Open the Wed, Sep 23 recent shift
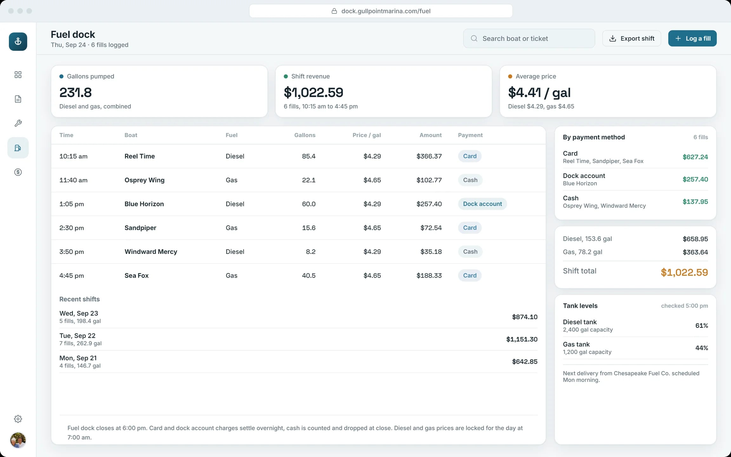Viewport: 731px width, 457px height. 298,317
